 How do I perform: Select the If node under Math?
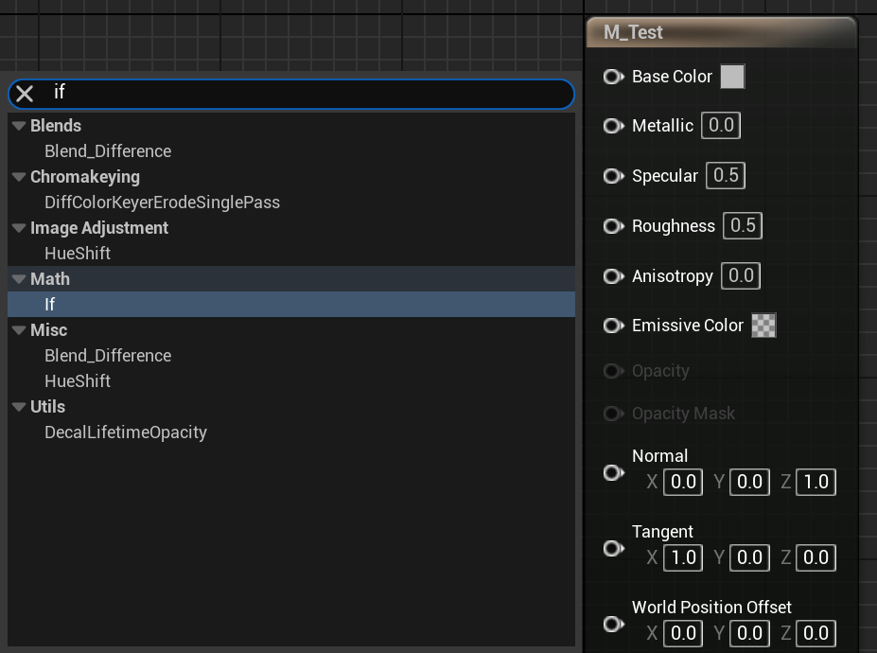point(50,305)
